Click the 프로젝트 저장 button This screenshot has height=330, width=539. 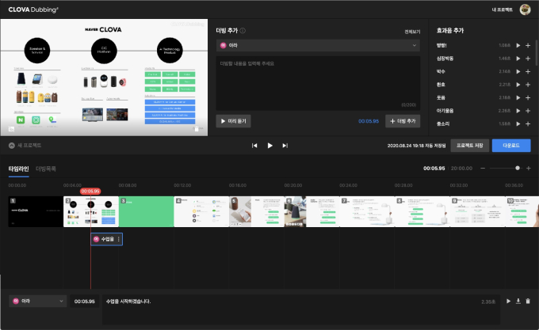pos(469,146)
